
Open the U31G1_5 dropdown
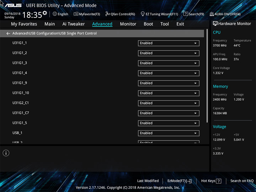(169, 123)
